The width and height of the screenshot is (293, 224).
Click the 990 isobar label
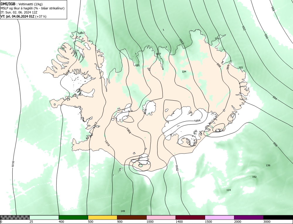pyautogui.click(x=266, y=36)
